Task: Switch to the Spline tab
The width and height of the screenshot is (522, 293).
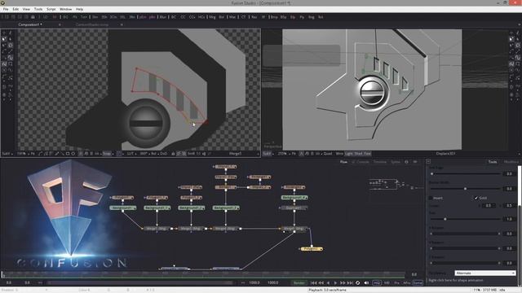Action: point(396,162)
